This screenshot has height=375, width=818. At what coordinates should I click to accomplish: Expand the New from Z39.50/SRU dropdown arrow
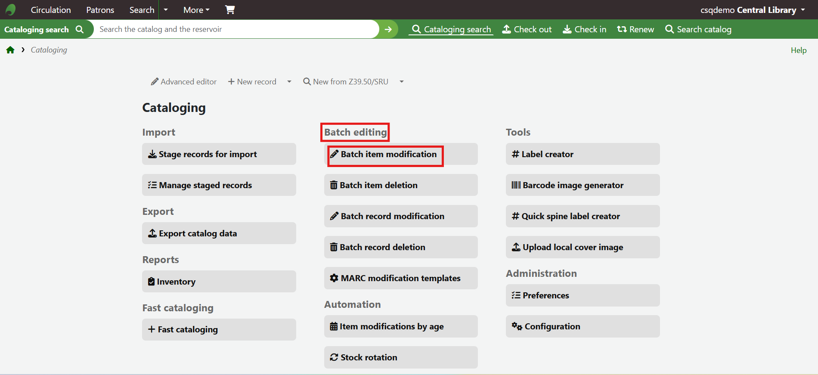pyautogui.click(x=402, y=82)
